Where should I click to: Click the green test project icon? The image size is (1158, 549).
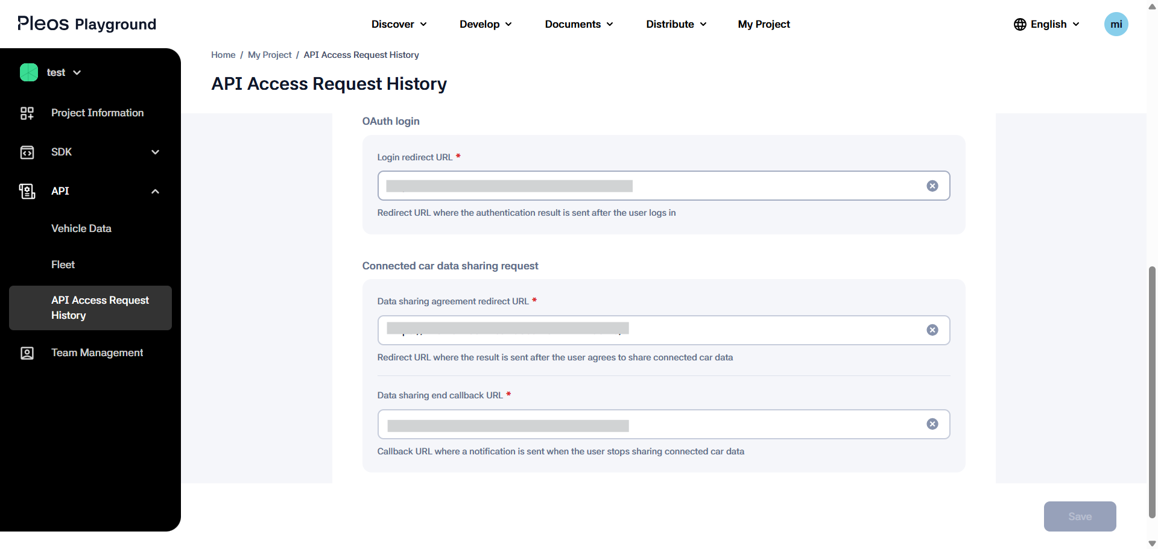29,72
